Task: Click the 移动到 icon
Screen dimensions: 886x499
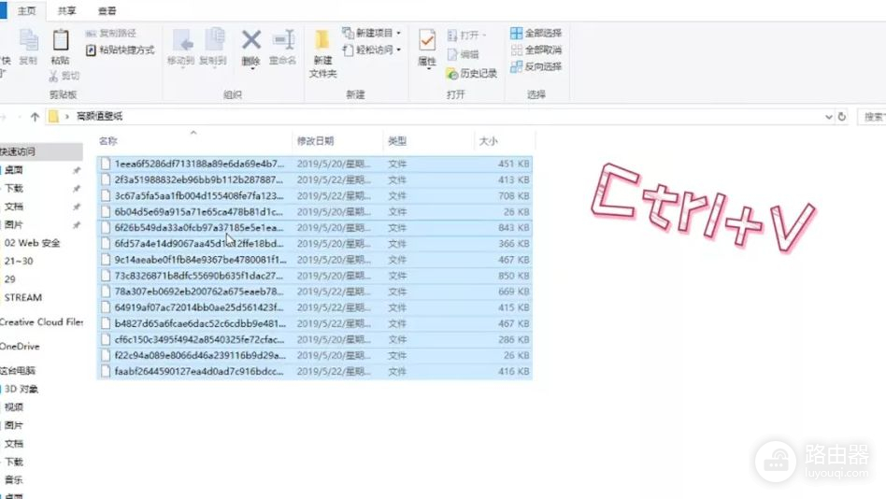Action: [181, 41]
